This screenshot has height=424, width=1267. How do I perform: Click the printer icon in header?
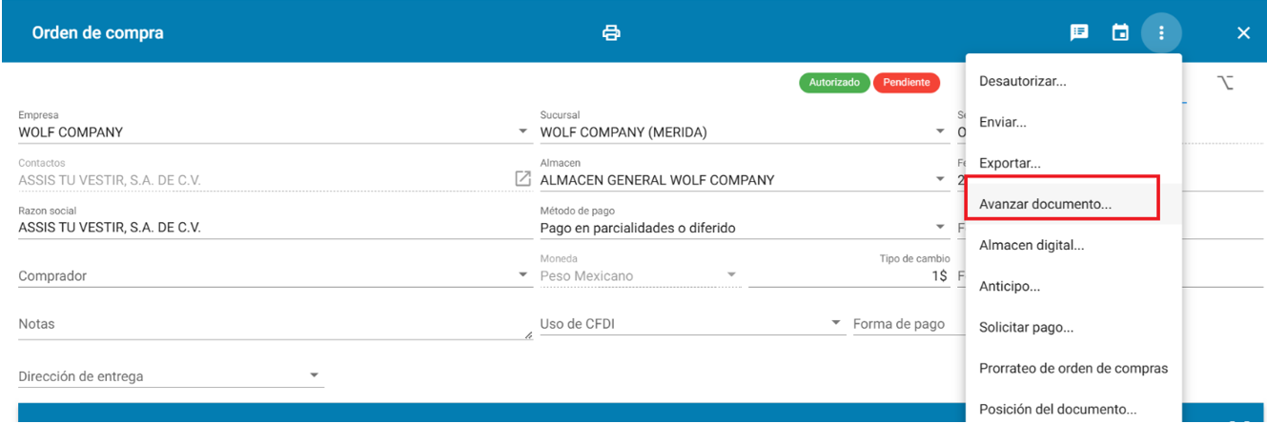coord(611,32)
